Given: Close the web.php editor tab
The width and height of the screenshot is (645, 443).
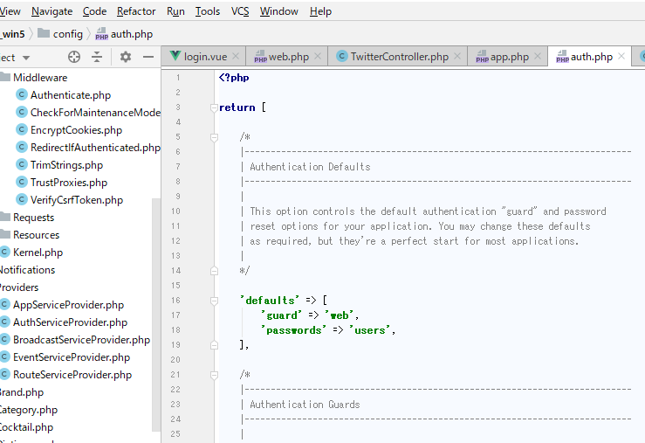Looking at the screenshot, I should tap(318, 57).
